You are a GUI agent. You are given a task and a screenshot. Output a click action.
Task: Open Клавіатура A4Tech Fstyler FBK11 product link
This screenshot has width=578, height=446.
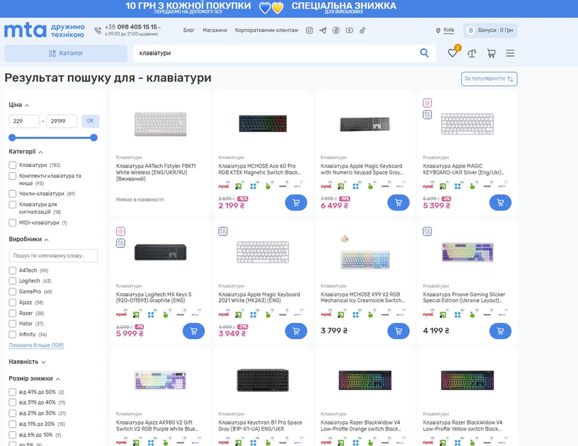pos(156,173)
